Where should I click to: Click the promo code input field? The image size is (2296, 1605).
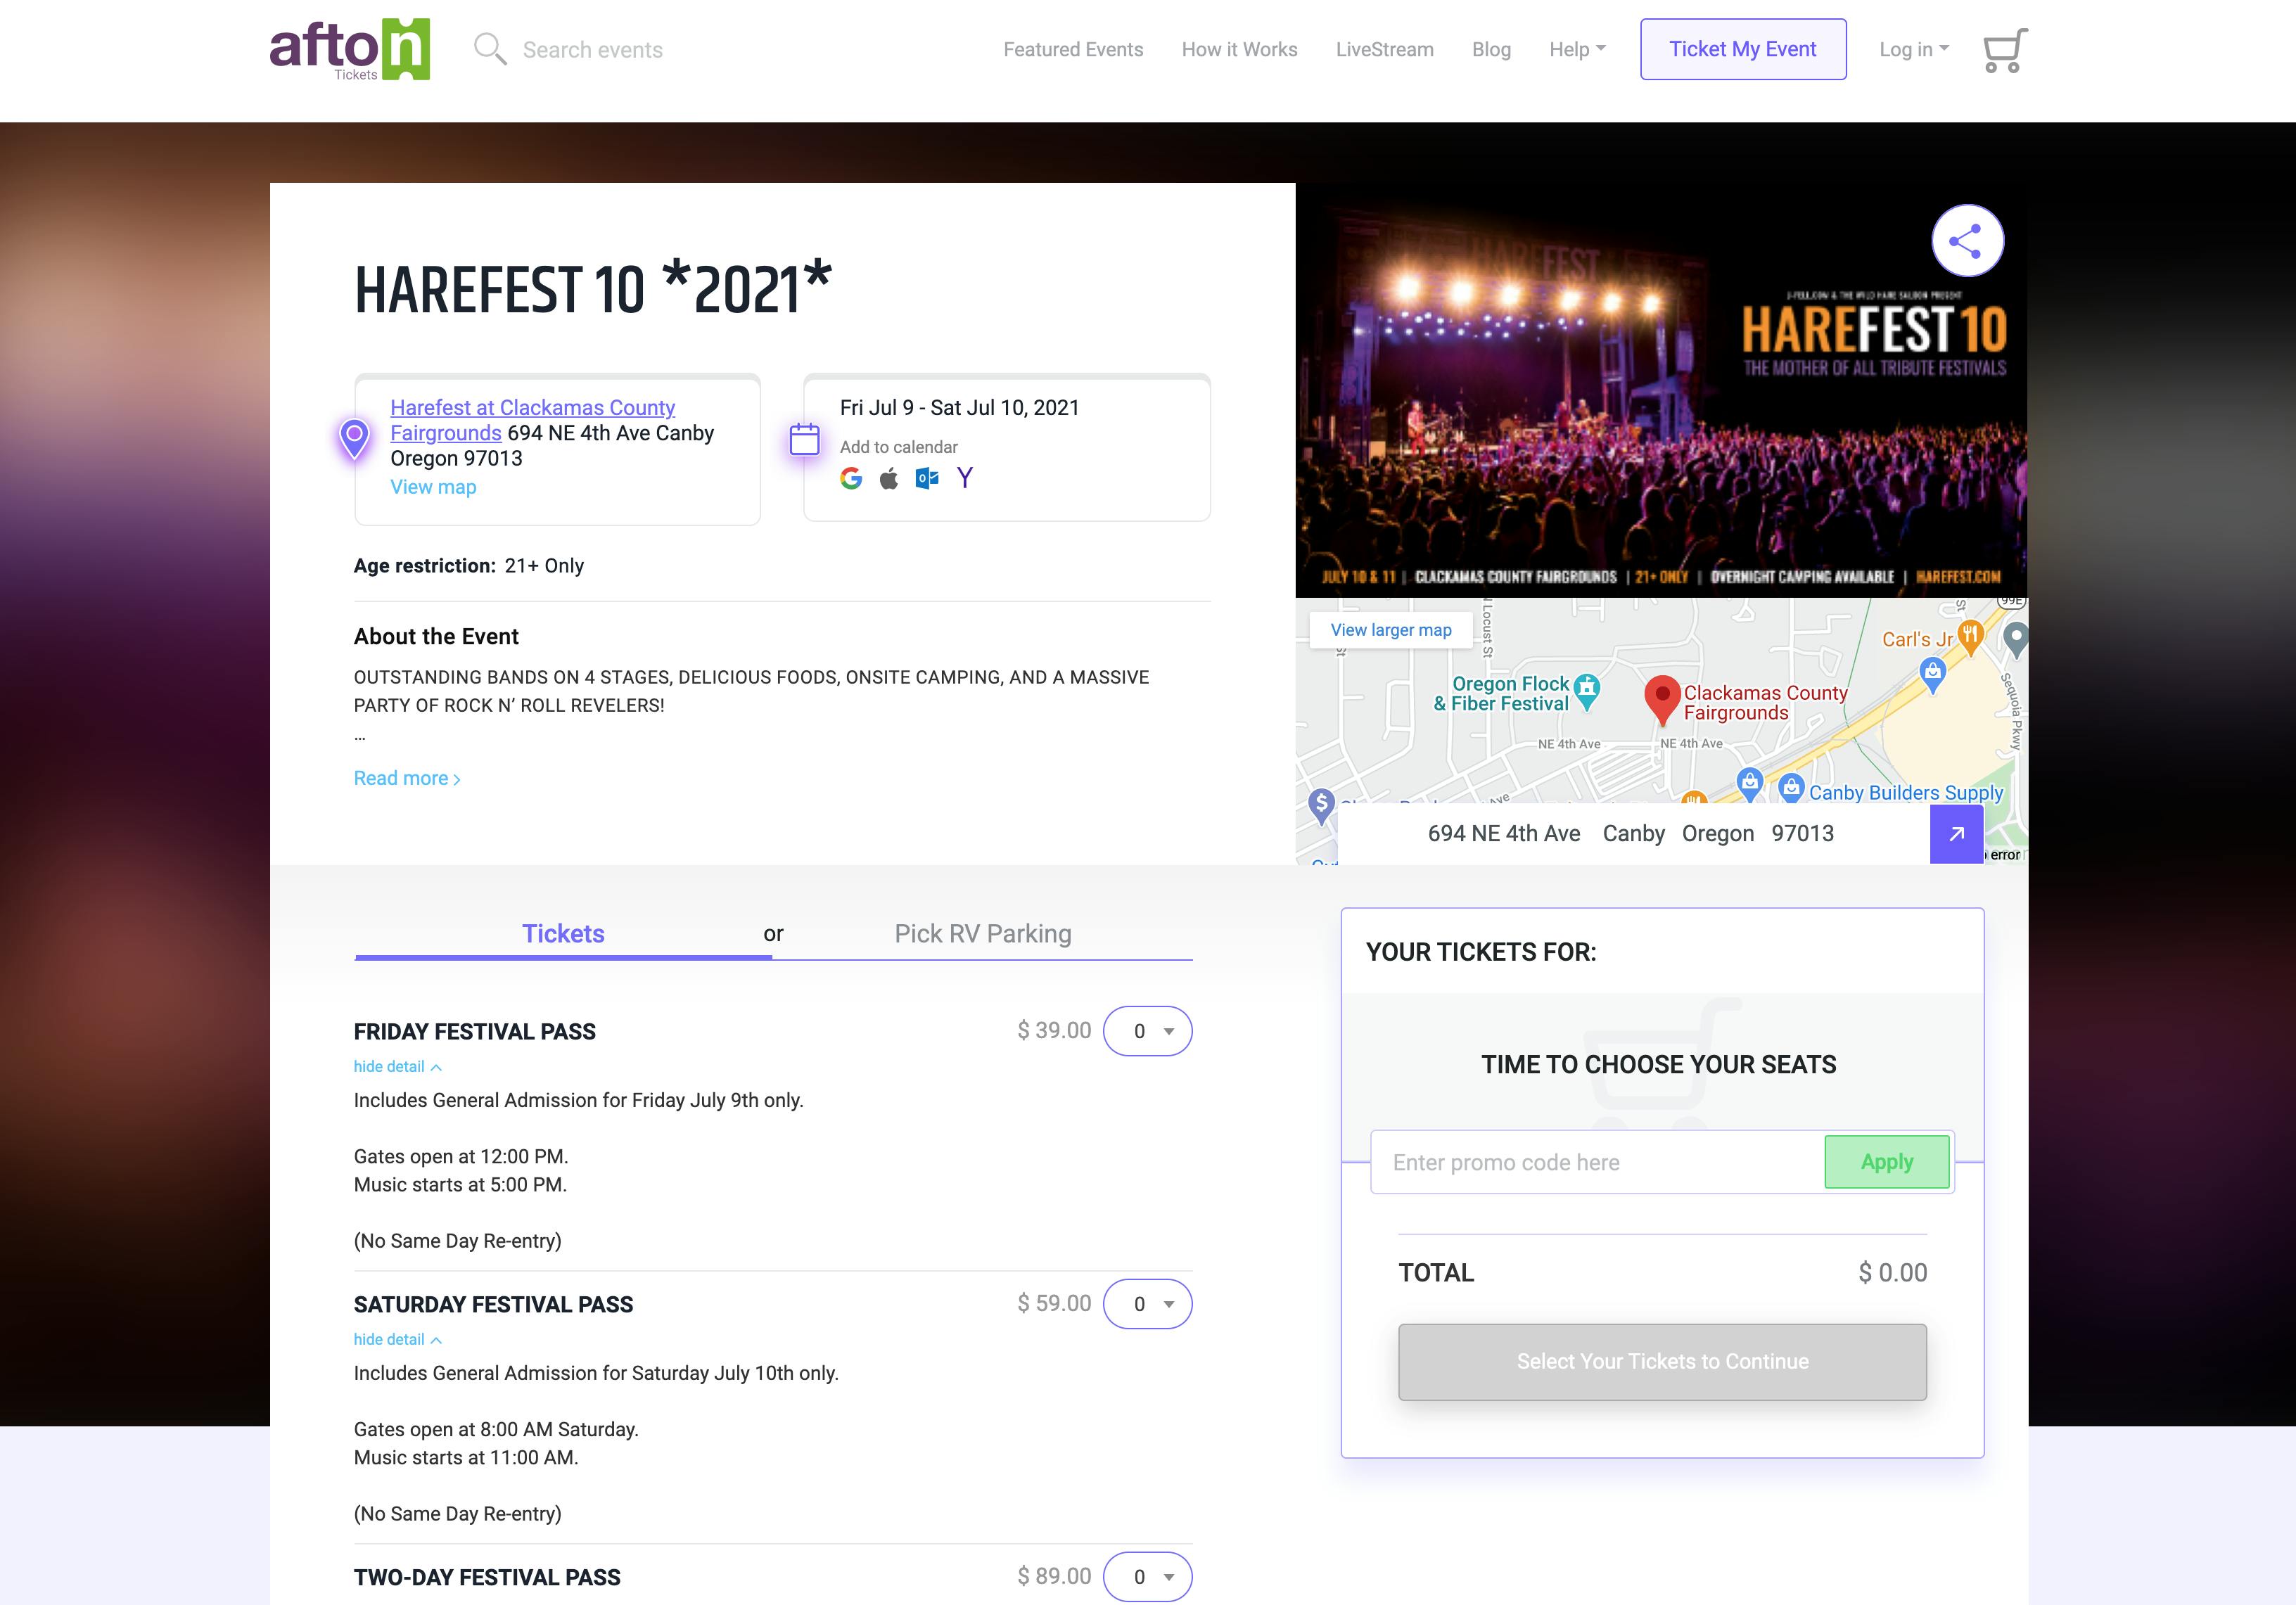click(1596, 1162)
